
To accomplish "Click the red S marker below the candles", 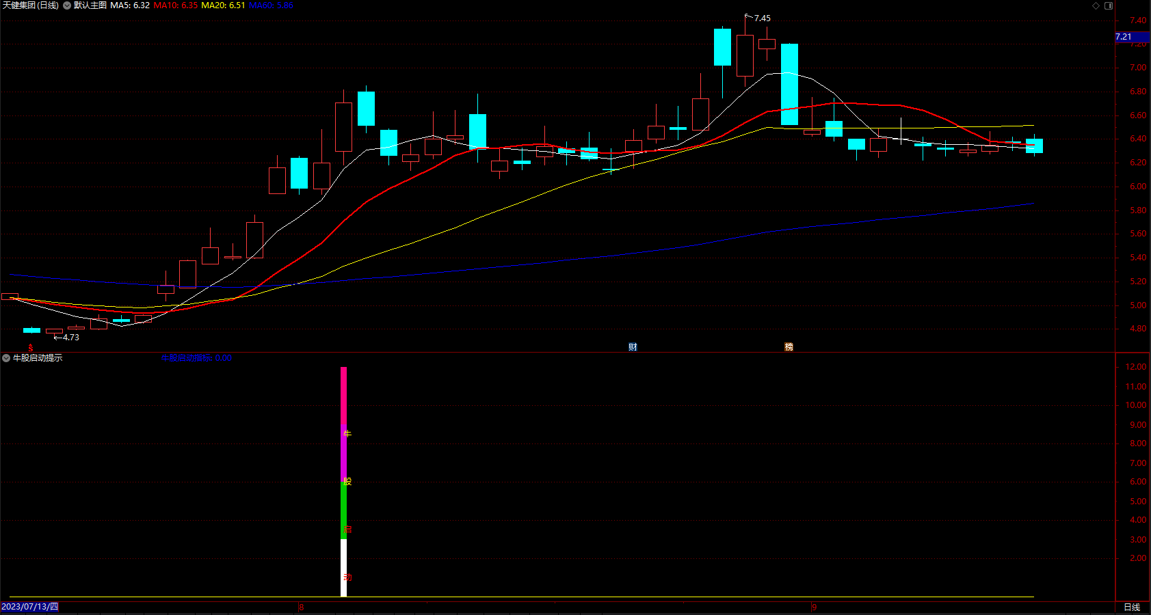I will pyautogui.click(x=30, y=348).
